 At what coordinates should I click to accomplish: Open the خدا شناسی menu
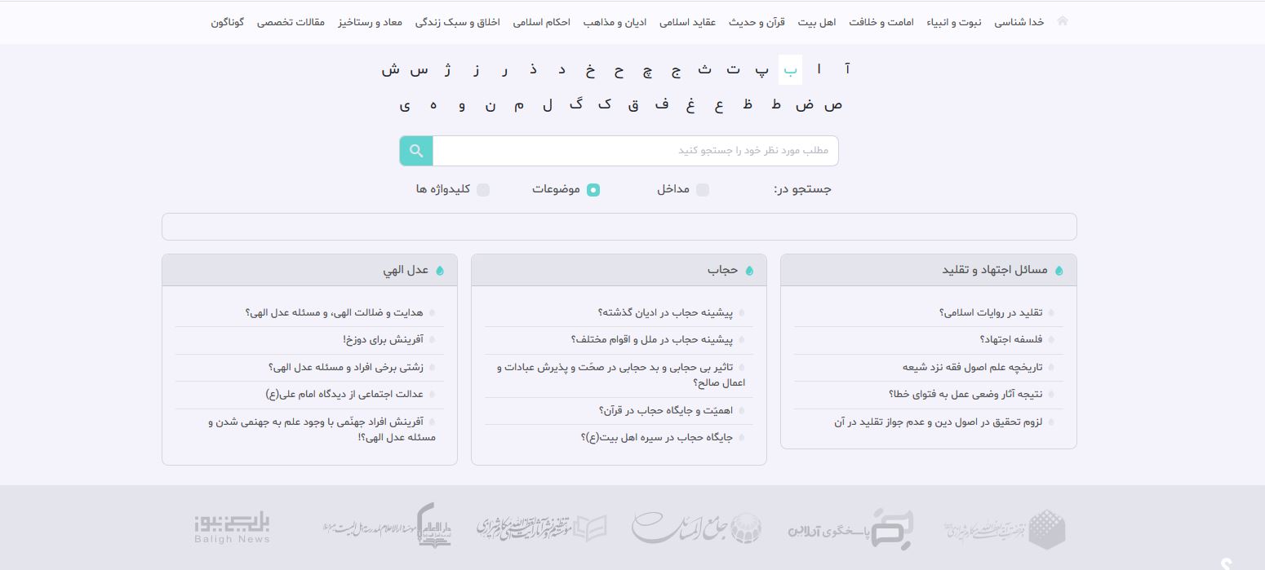pyautogui.click(x=1019, y=22)
